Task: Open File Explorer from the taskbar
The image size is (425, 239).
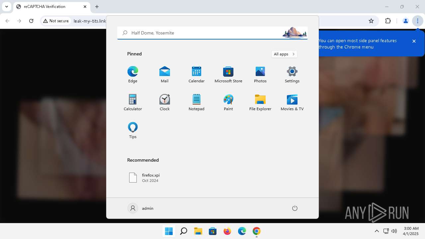Action: point(198,231)
